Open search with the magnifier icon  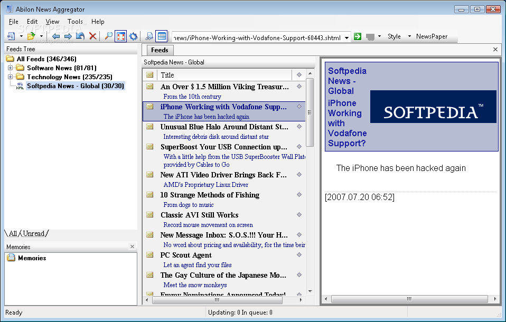(x=108, y=36)
